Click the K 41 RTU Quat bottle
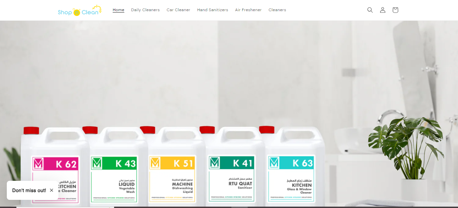Image resolution: width=458 pixels, height=208 pixels. pyautogui.click(x=234, y=167)
